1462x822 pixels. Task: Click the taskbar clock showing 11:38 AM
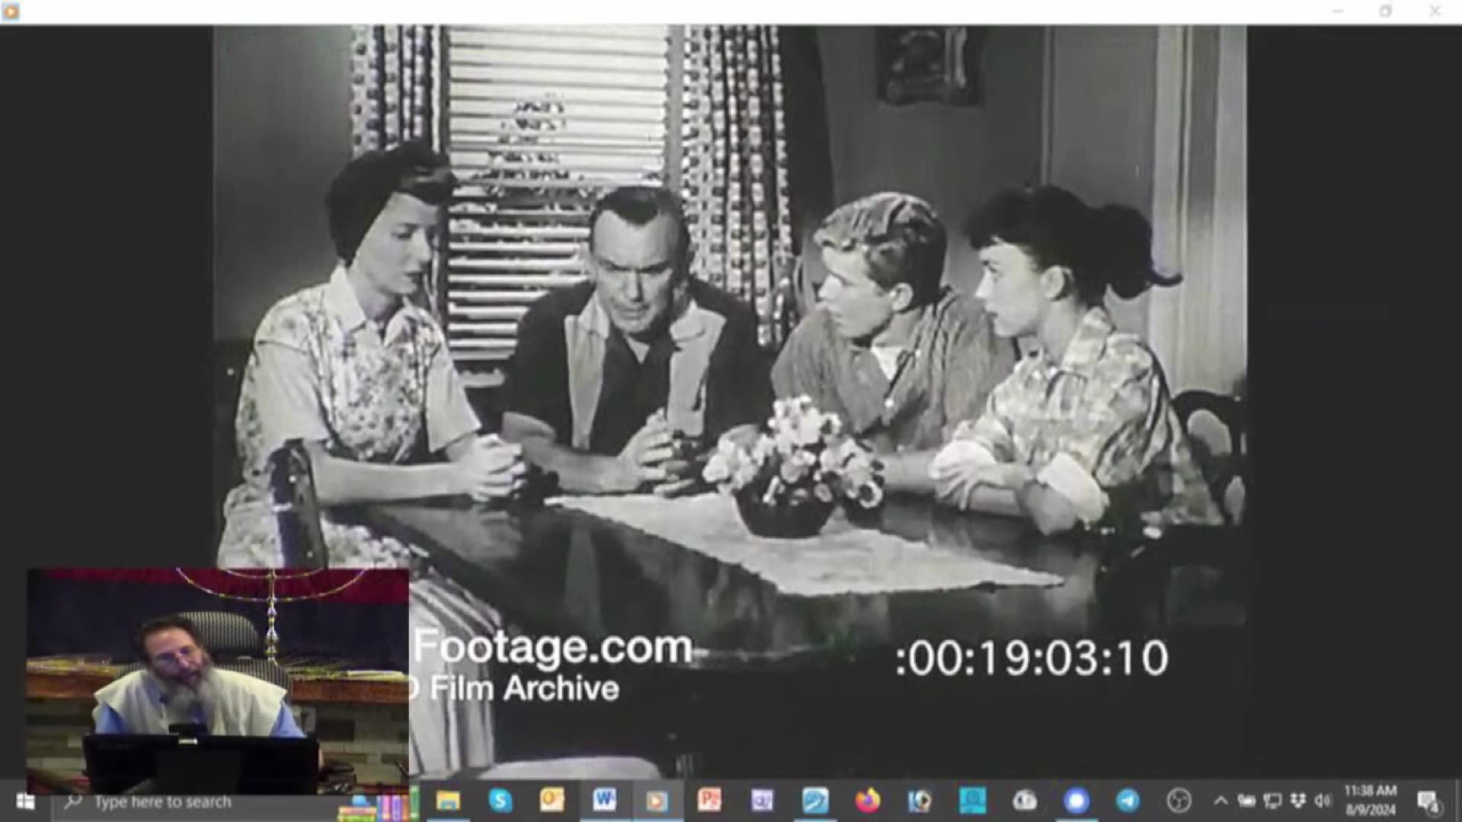1370,801
